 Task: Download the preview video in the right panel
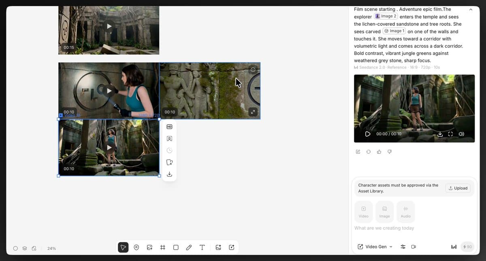440,134
